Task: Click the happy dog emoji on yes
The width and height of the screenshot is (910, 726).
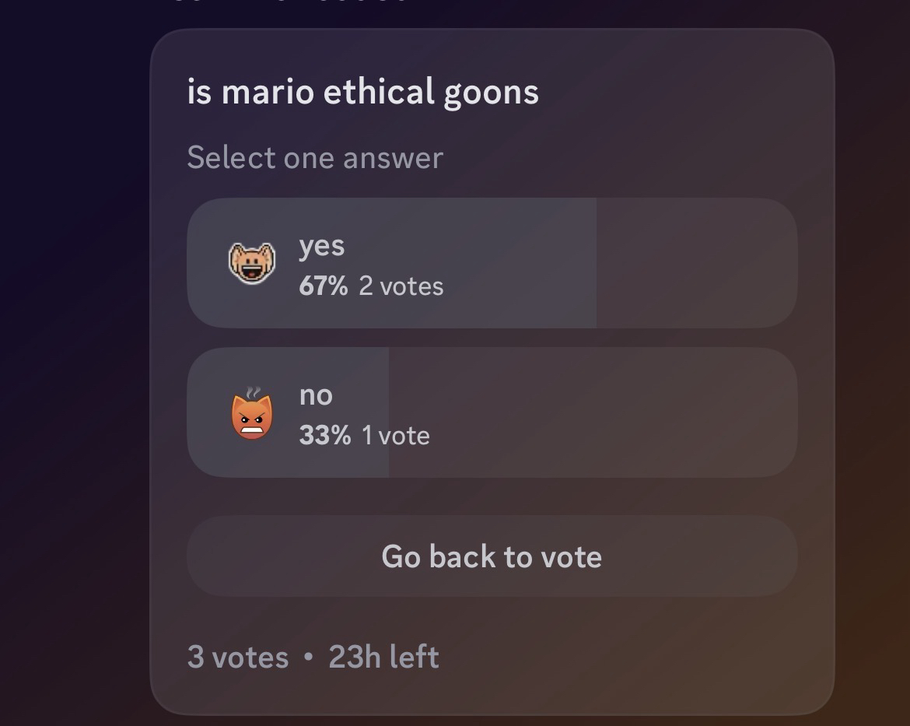Action: point(251,262)
